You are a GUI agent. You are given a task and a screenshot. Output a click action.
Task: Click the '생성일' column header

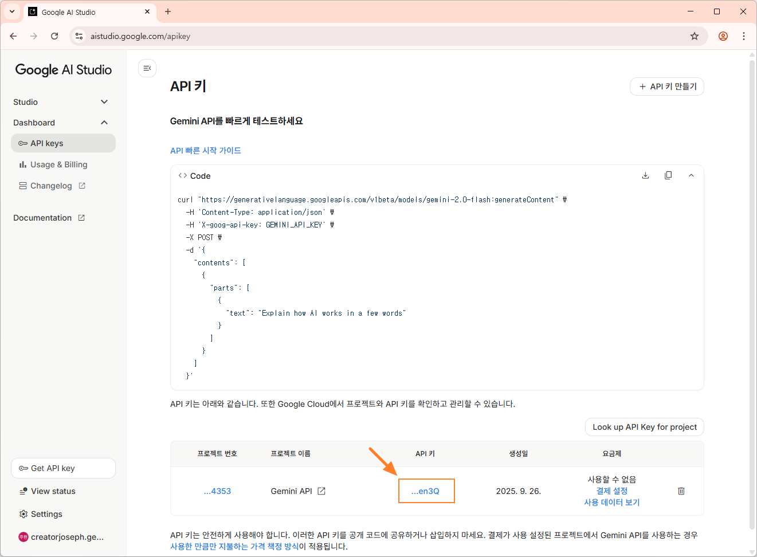click(519, 453)
